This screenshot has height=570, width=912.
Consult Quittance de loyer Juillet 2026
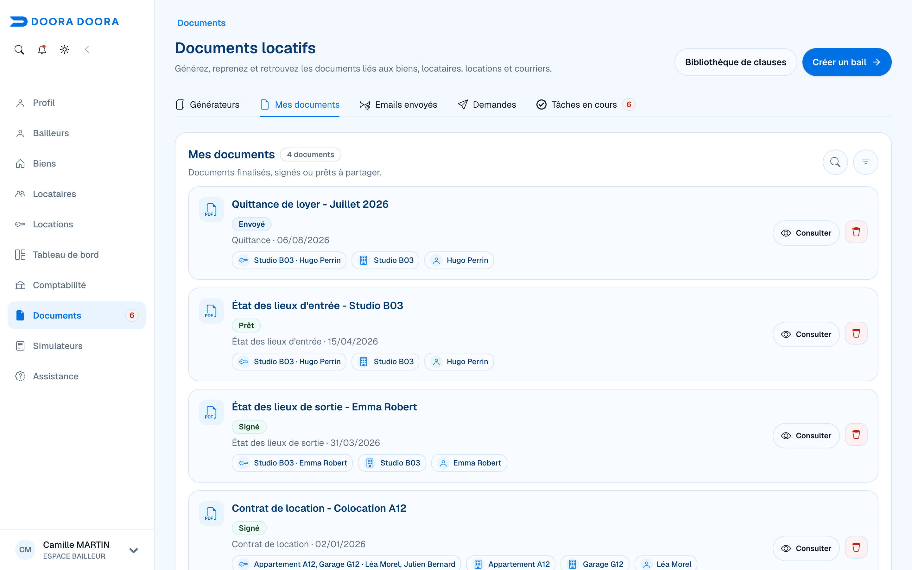point(806,233)
